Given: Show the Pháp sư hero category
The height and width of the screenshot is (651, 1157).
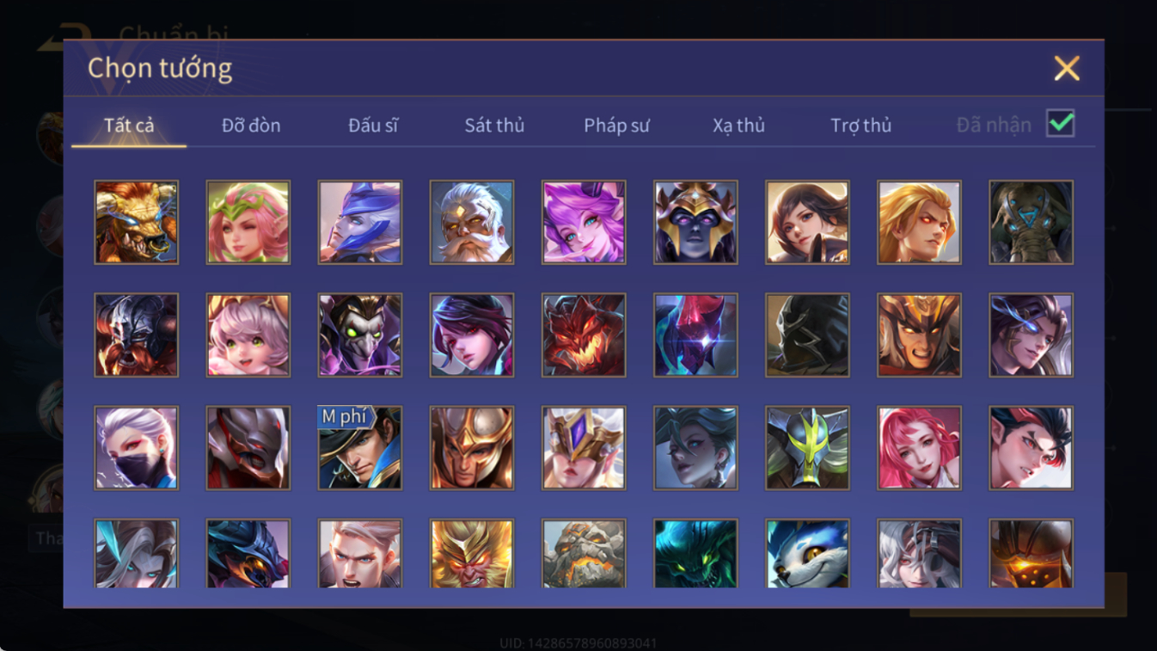Looking at the screenshot, I should tap(616, 126).
